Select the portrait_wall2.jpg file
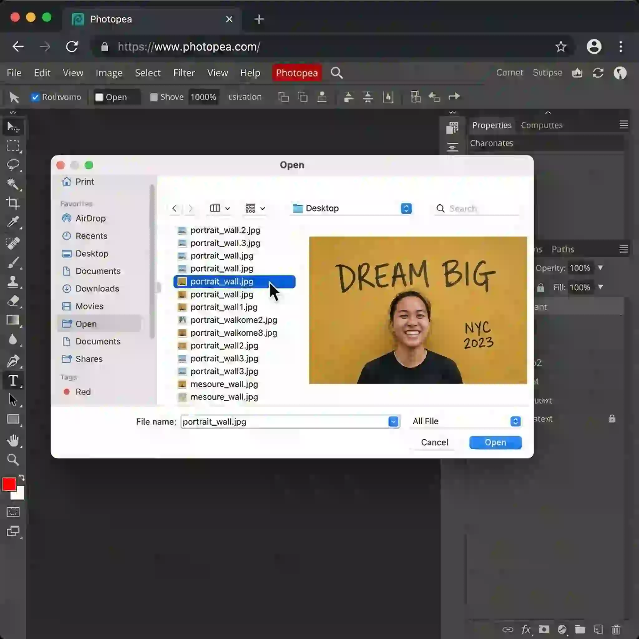Viewport: 639px width, 639px height. [x=224, y=345]
